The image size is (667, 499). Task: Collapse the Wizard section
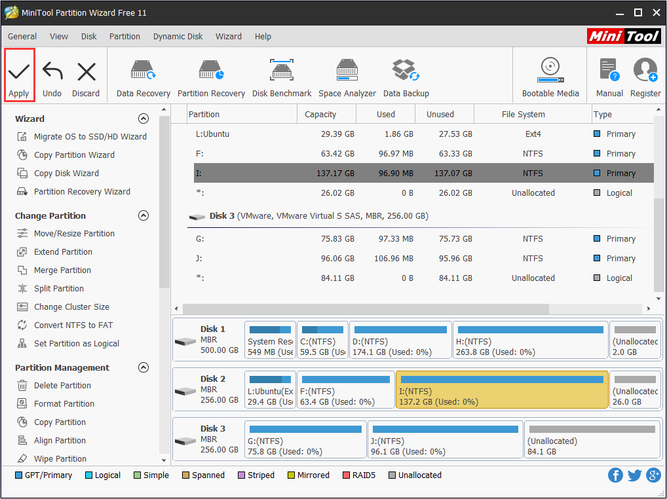[x=143, y=119]
